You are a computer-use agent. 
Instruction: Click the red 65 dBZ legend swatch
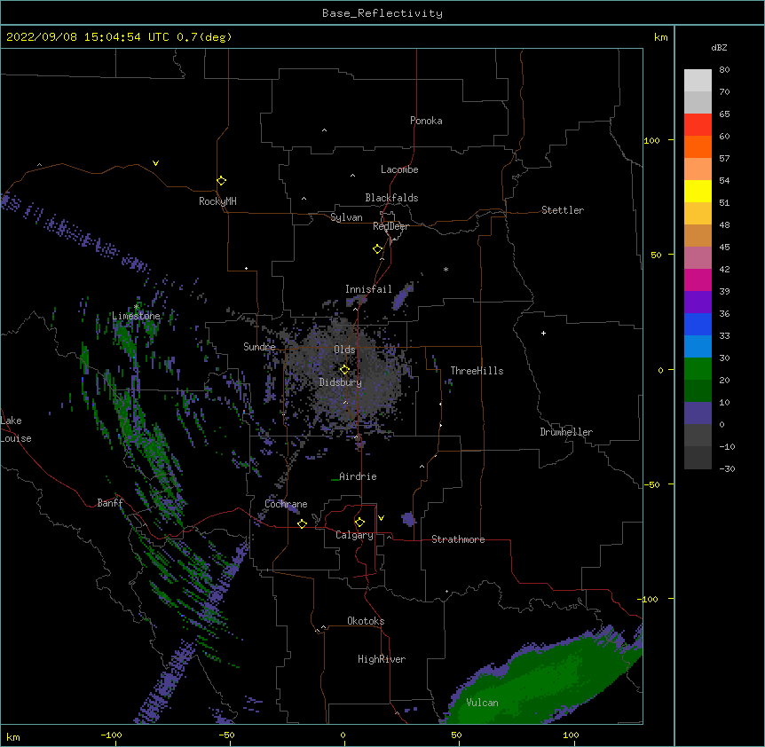click(x=698, y=124)
